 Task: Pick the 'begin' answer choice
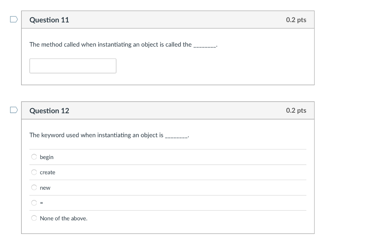pyautogui.click(x=34, y=157)
